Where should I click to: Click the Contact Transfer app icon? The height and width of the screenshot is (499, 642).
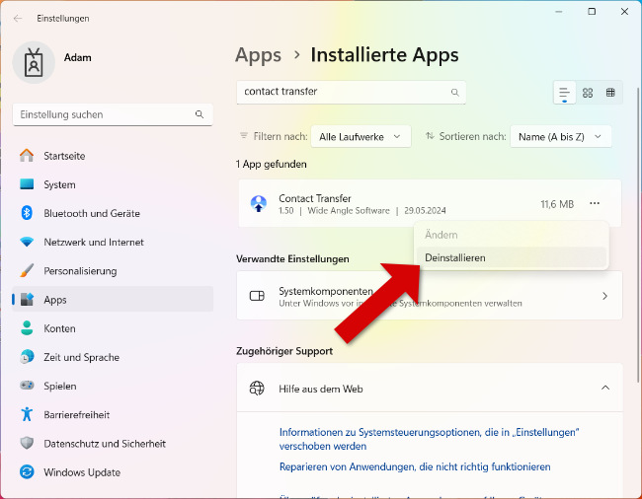[259, 203]
